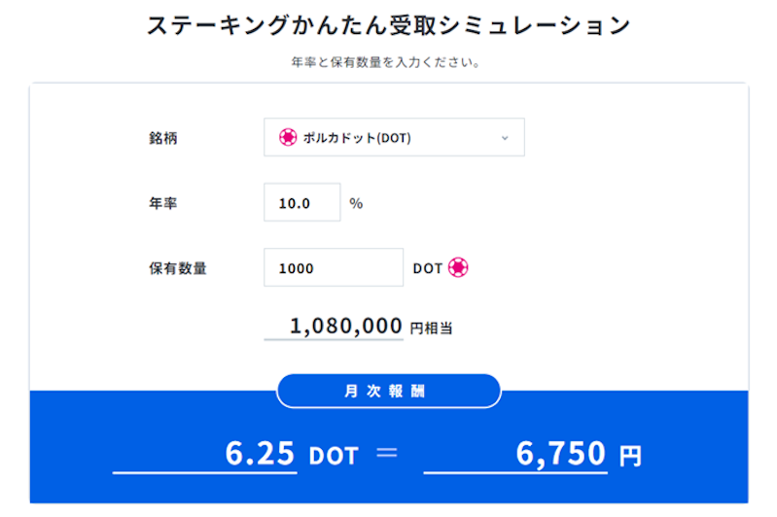Screen dimensions: 777x517
Task: Click the 年率 input field showing 10.0
Action: click(x=301, y=202)
